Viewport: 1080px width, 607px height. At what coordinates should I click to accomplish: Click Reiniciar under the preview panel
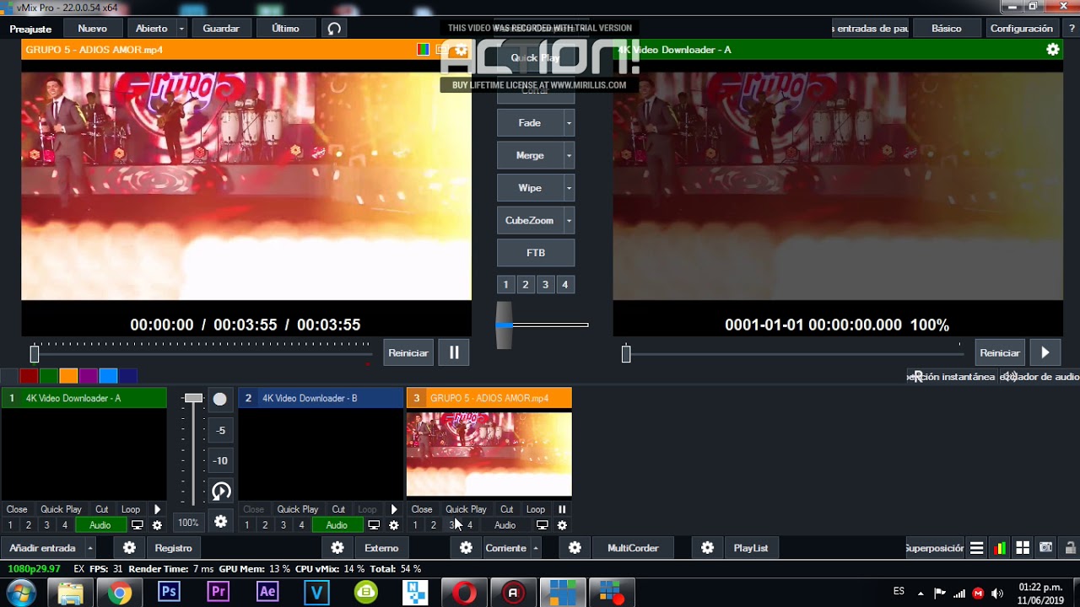point(408,353)
